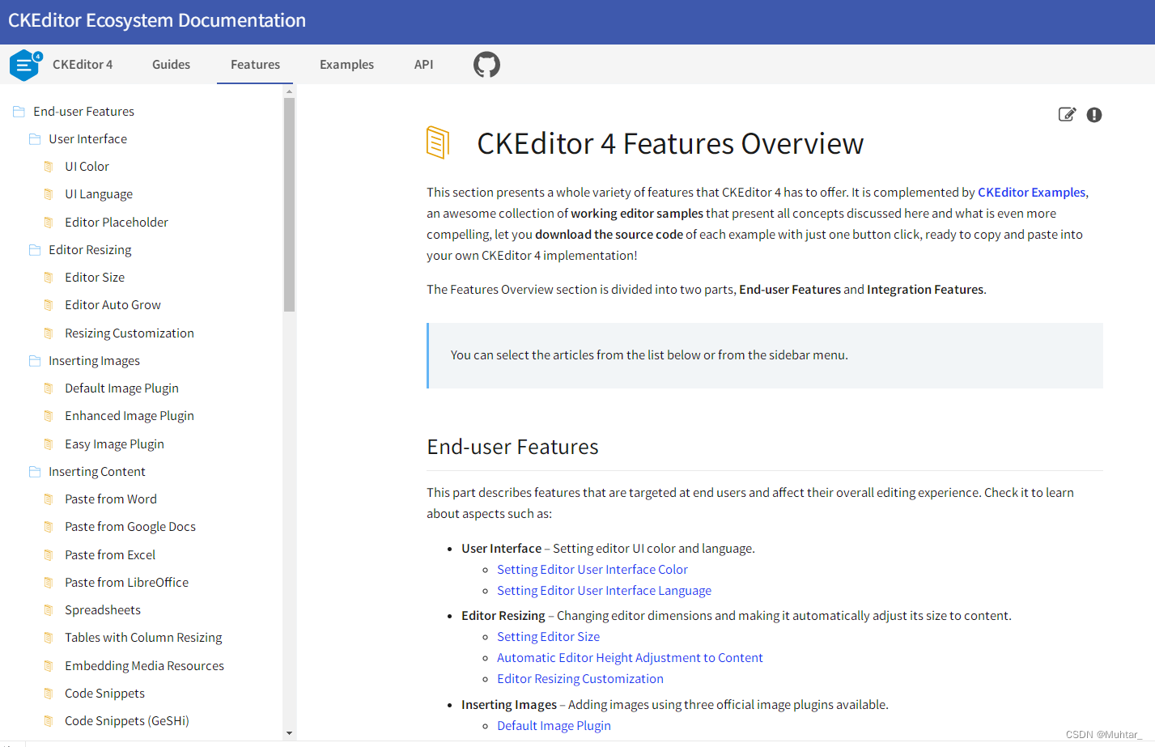This screenshot has height=747, width=1155.
Task: Open Easy Image Plugin in sidebar
Action: click(114, 444)
